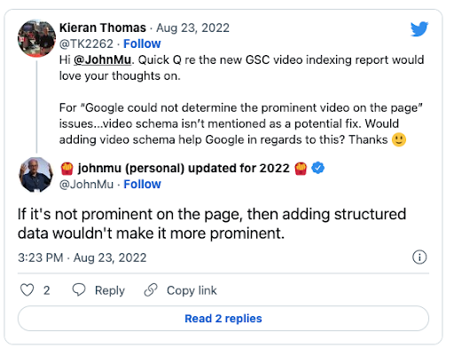The width and height of the screenshot is (454, 348).
Task: Select the Copy link text
Action: [x=192, y=290]
